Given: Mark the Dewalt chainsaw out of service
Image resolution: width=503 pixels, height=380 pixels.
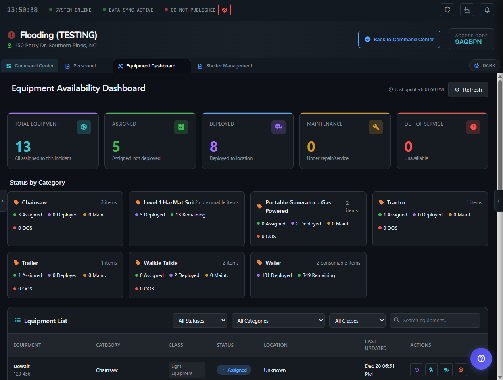Looking at the screenshot, I should (460, 370).
